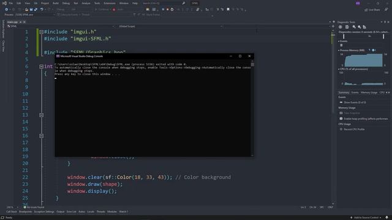Collapse the Process Memory graph section

click(339, 50)
